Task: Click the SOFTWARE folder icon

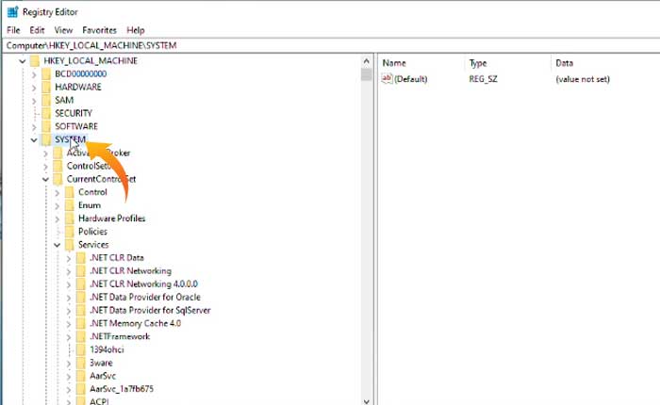Action: pos(46,126)
